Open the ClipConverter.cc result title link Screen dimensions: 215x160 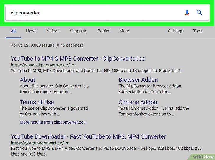pyautogui.click(x=78, y=59)
